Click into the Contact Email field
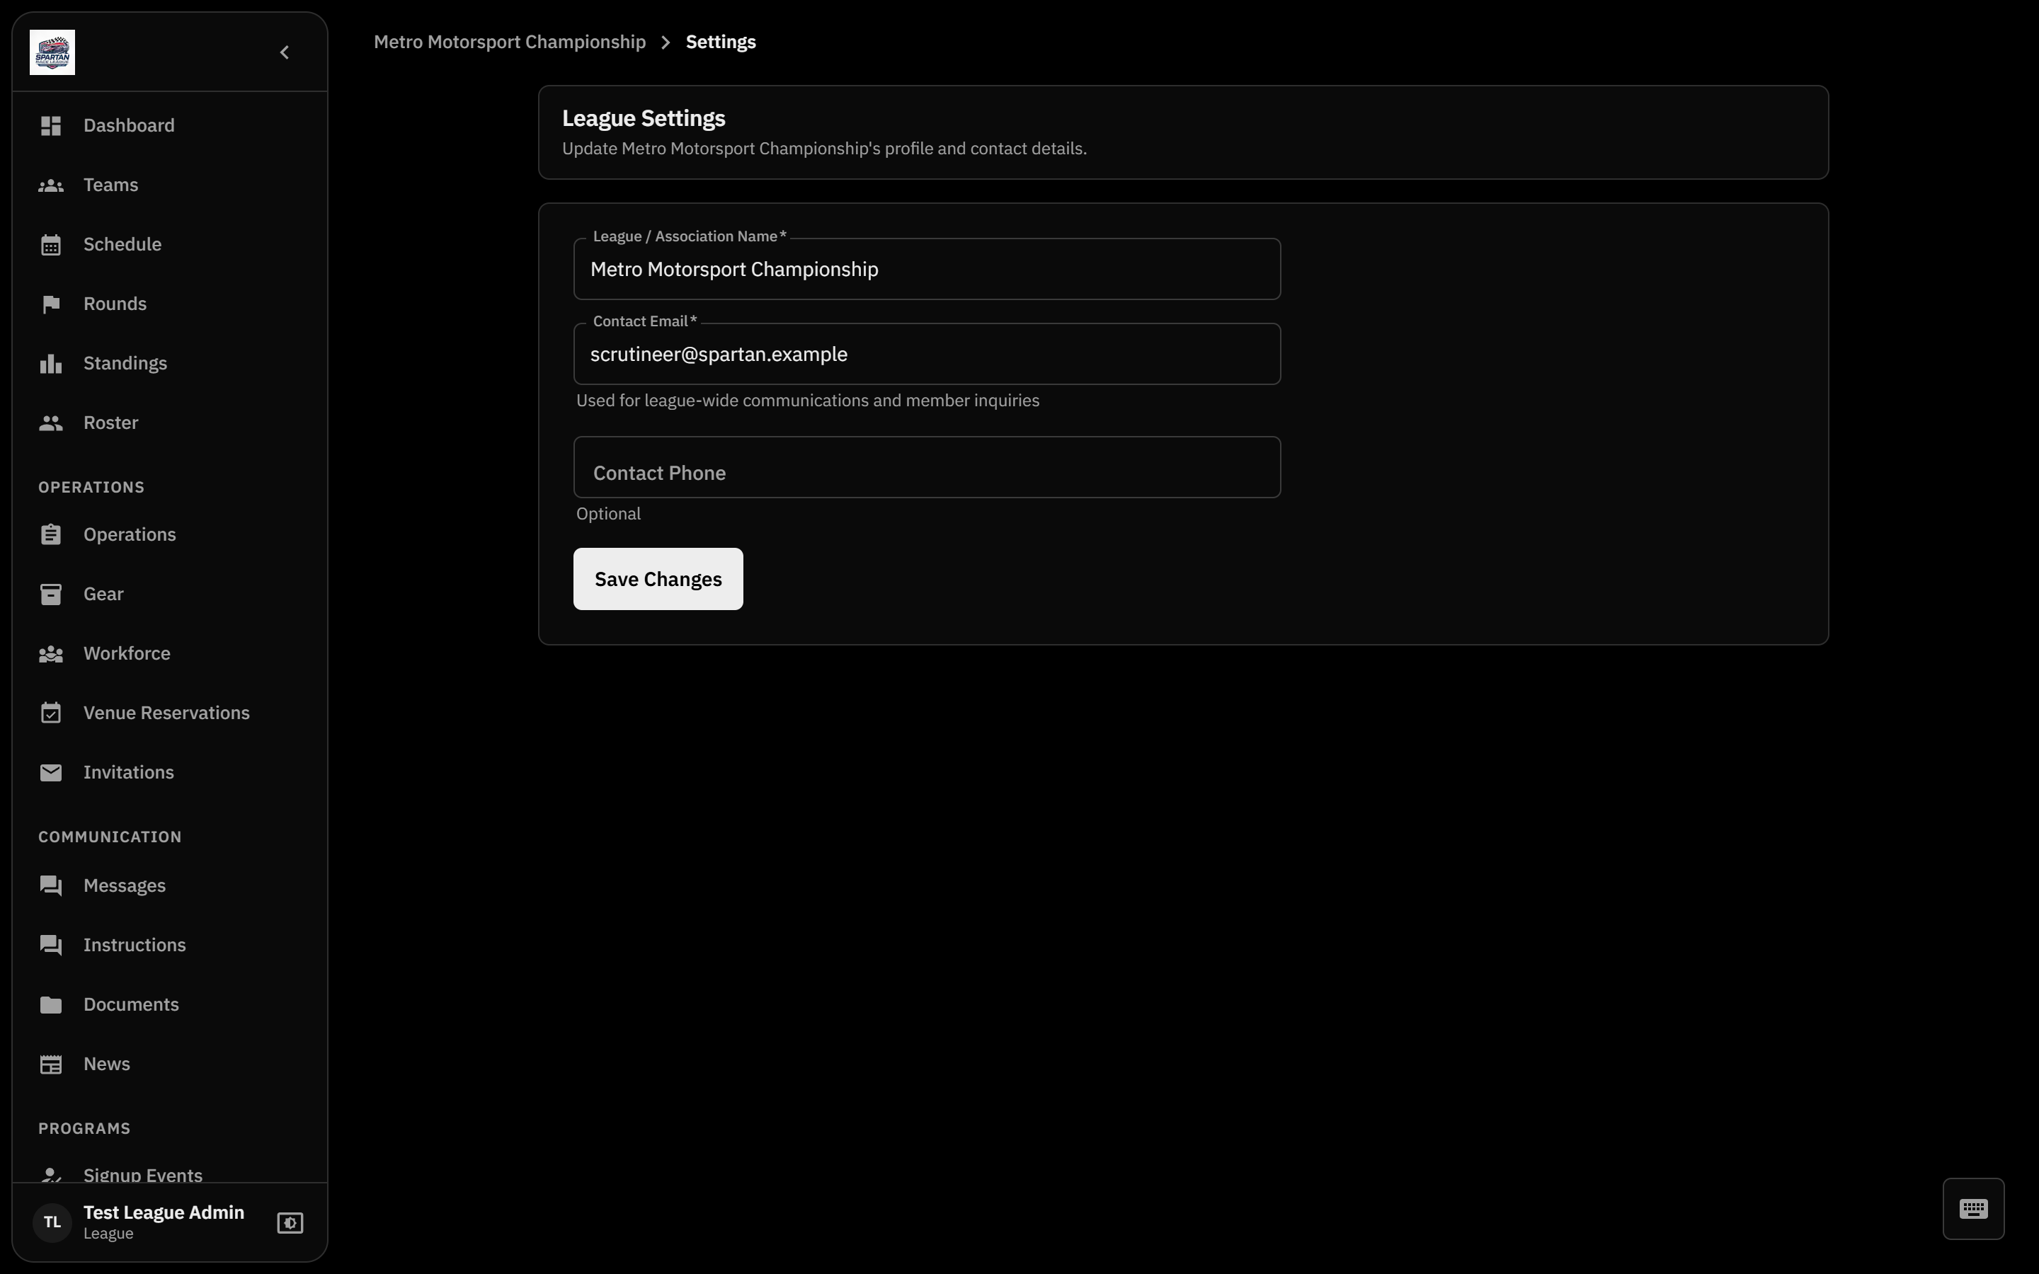The width and height of the screenshot is (2039, 1274). pyautogui.click(x=927, y=354)
